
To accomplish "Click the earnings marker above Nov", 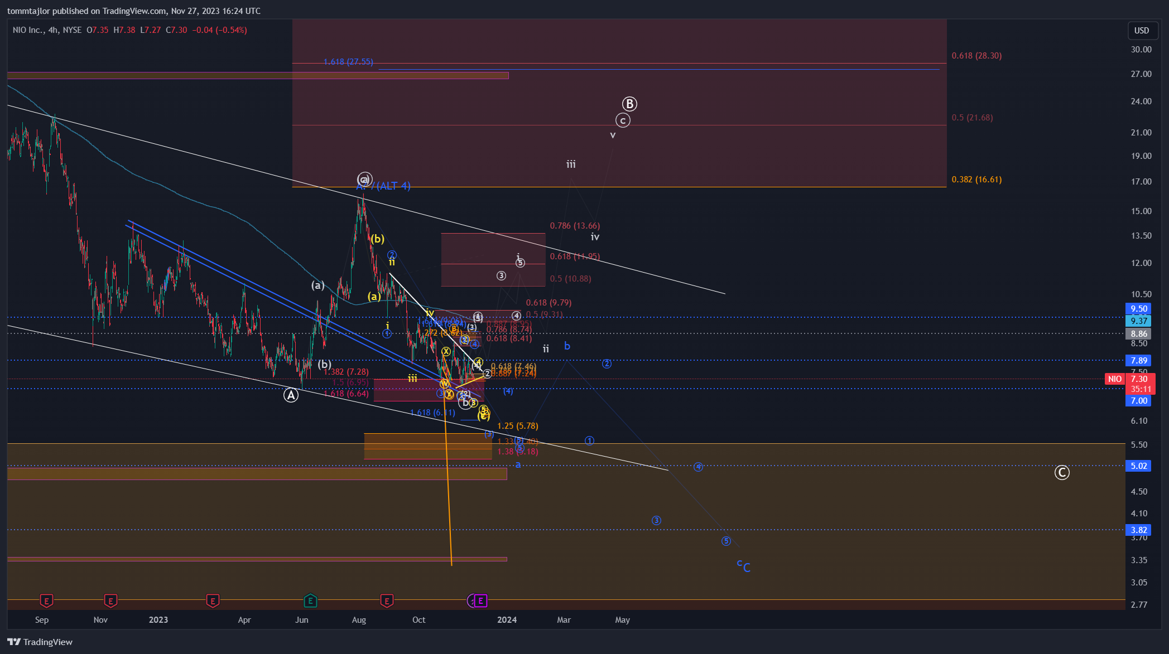I will [110, 600].
